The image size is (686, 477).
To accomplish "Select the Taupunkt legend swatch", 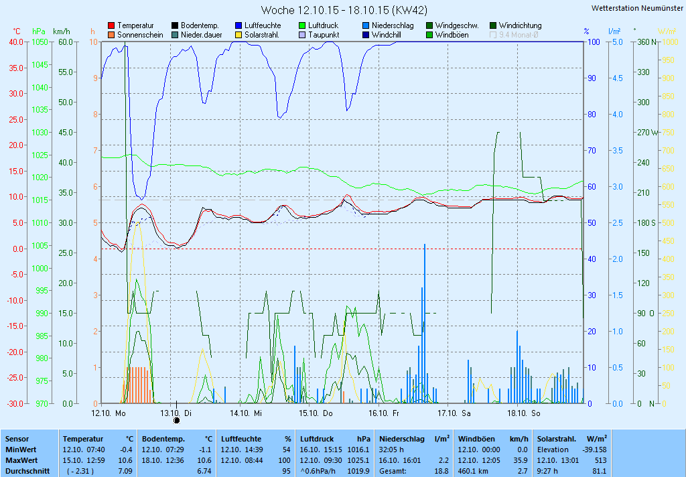I will coord(302,35).
